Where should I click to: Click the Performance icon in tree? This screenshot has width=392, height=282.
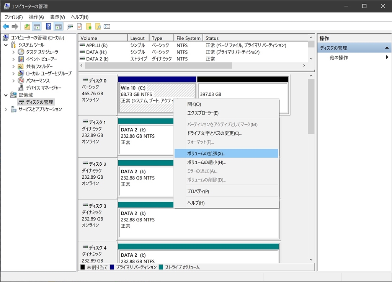click(x=21, y=81)
